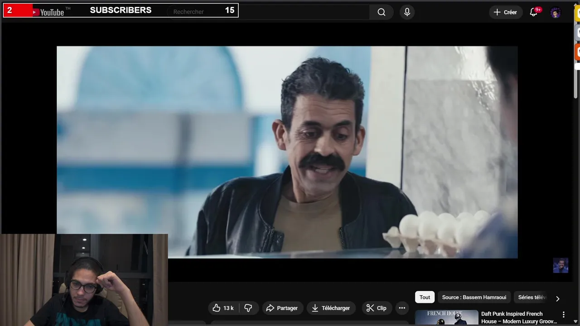This screenshot has height=326, width=580.
Task: Open Daft Punk Inspired French House title
Action: click(519, 317)
